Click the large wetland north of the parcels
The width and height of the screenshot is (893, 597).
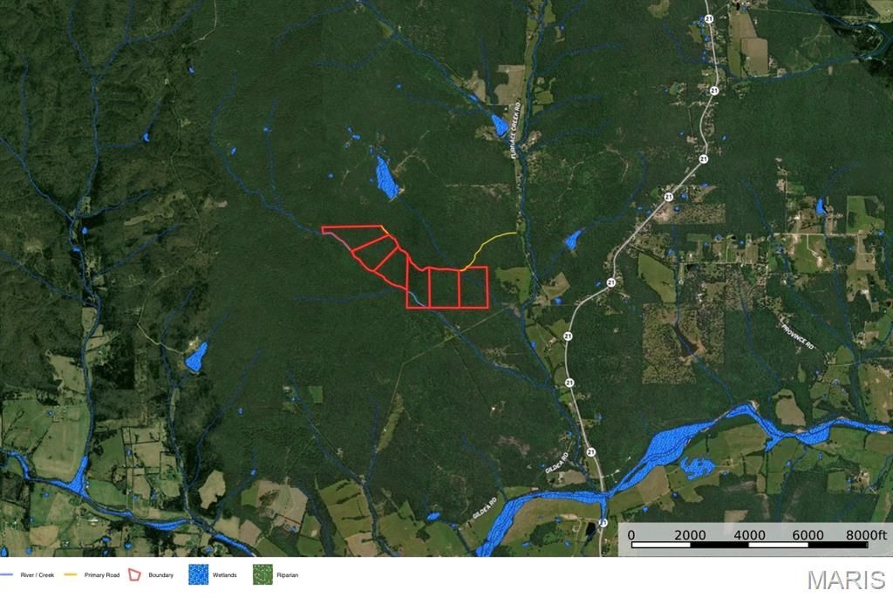tap(385, 177)
